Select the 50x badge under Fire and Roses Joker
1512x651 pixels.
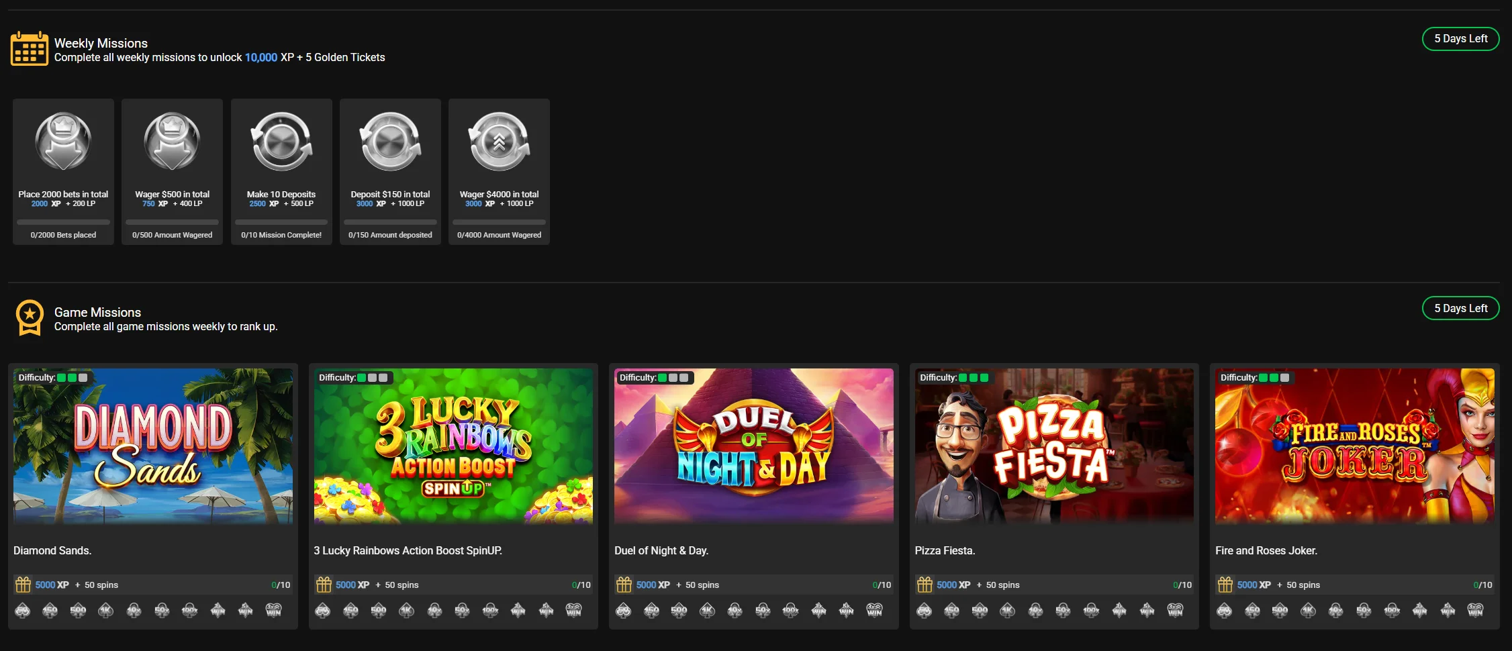[x=1364, y=610]
